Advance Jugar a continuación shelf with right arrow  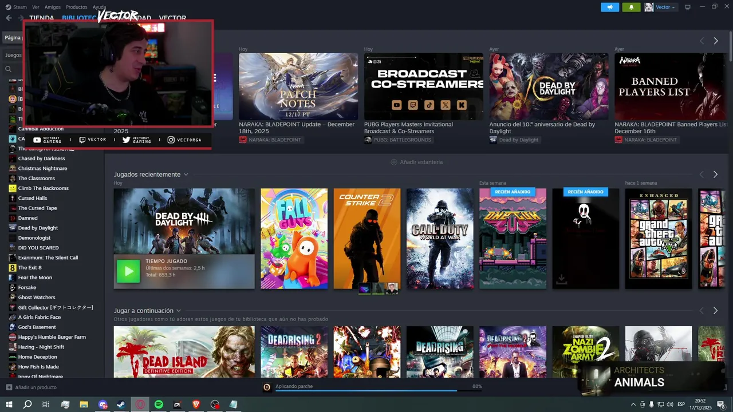[715, 311]
